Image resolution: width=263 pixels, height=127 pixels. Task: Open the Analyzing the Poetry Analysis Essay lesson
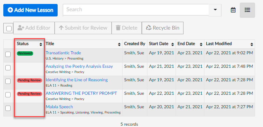point(79,66)
